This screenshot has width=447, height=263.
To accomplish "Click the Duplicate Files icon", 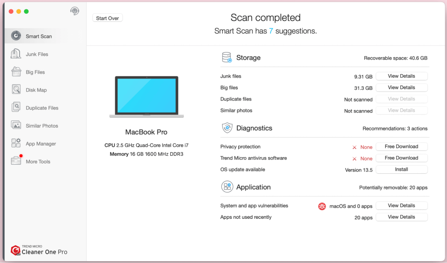I will click(16, 107).
